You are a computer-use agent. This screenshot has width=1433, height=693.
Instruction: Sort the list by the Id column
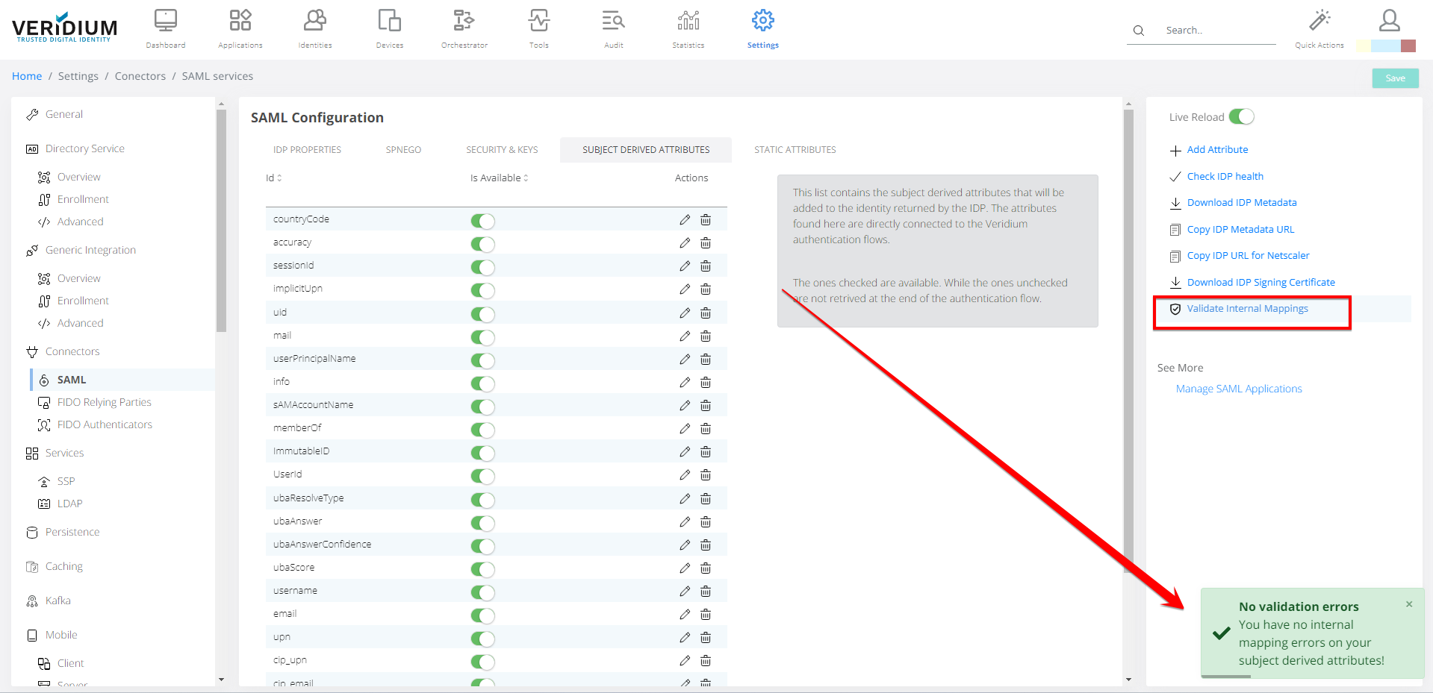(x=273, y=178)
